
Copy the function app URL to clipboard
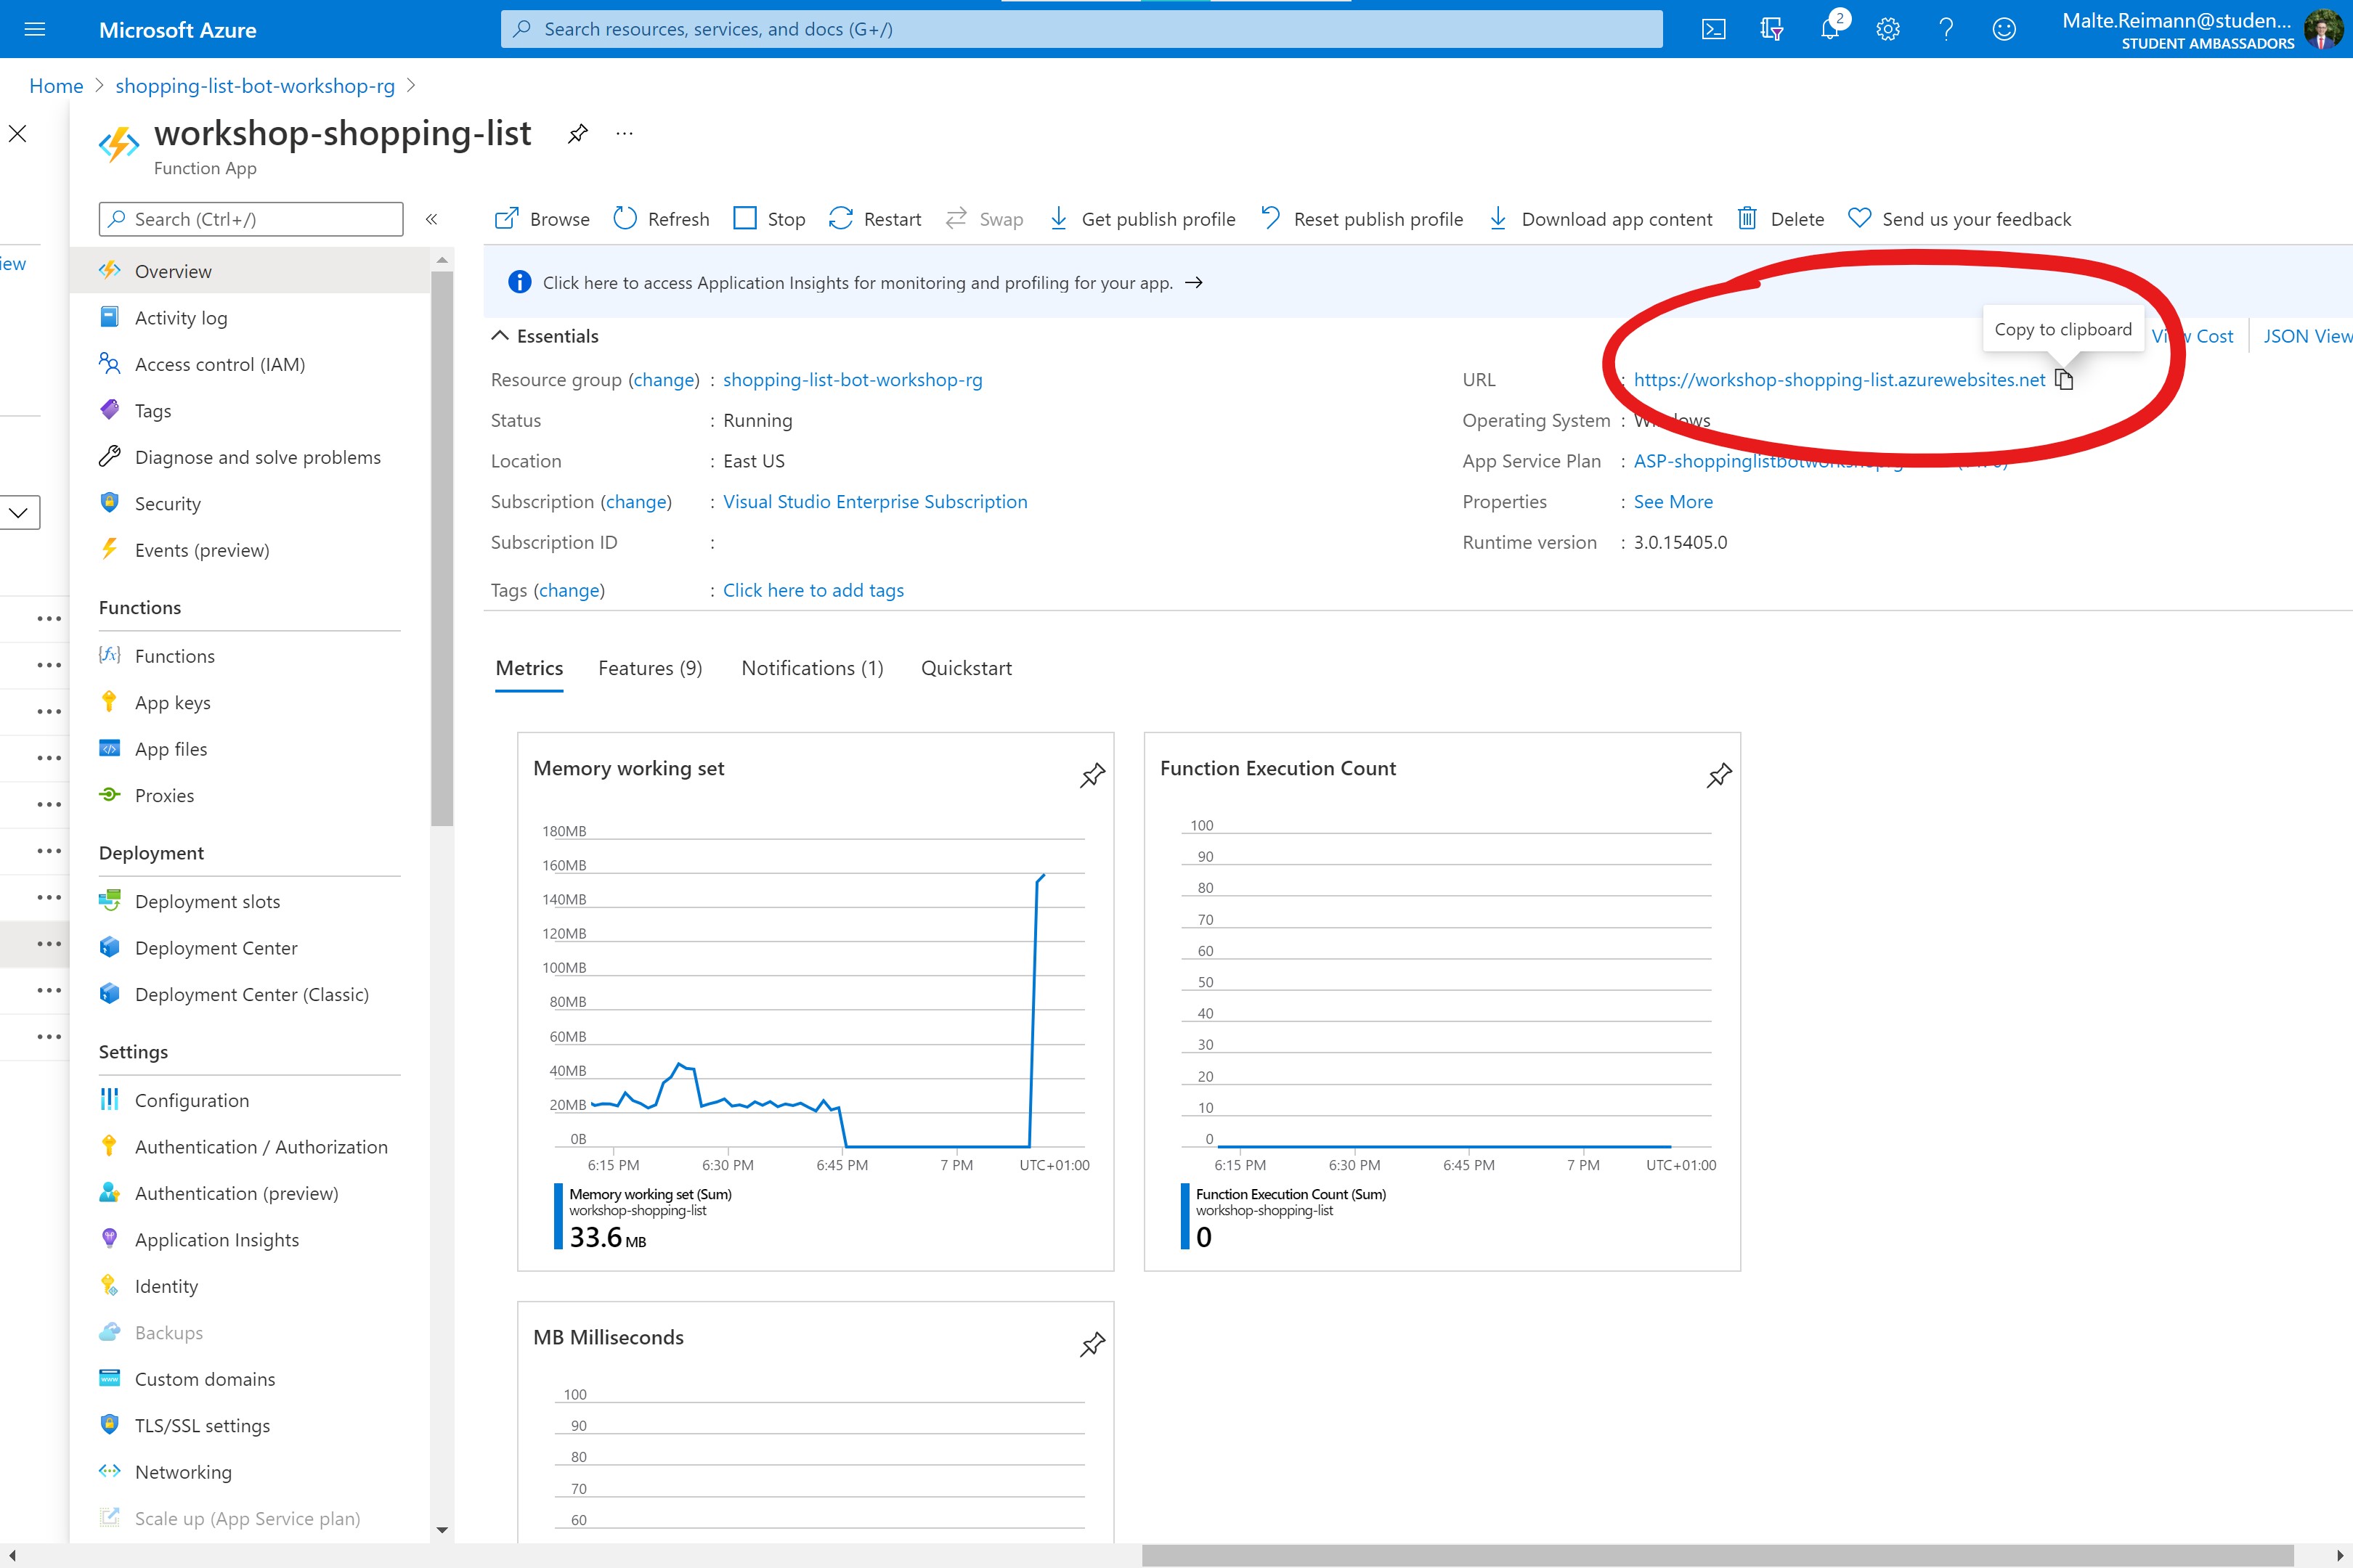coord(2064,380)
